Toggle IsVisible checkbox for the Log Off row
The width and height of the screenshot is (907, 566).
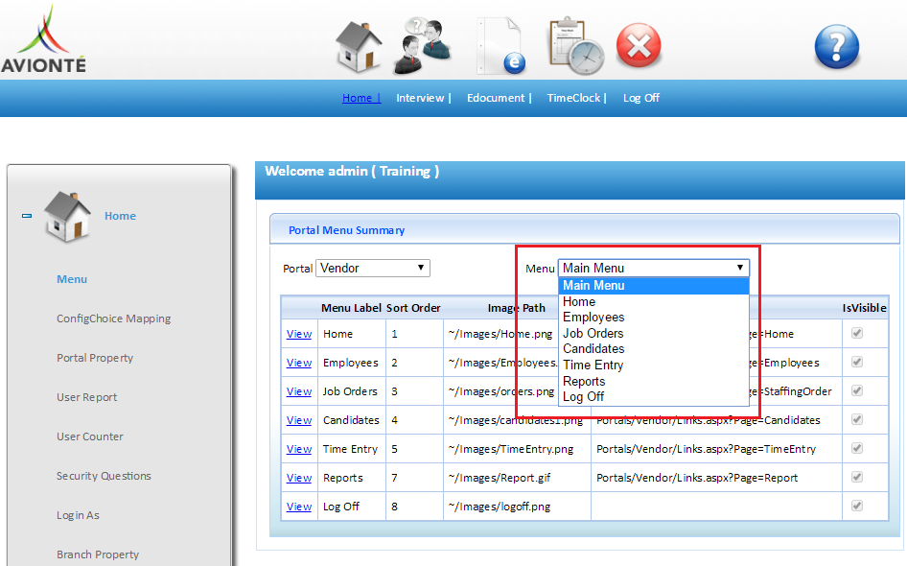point(857,506)
